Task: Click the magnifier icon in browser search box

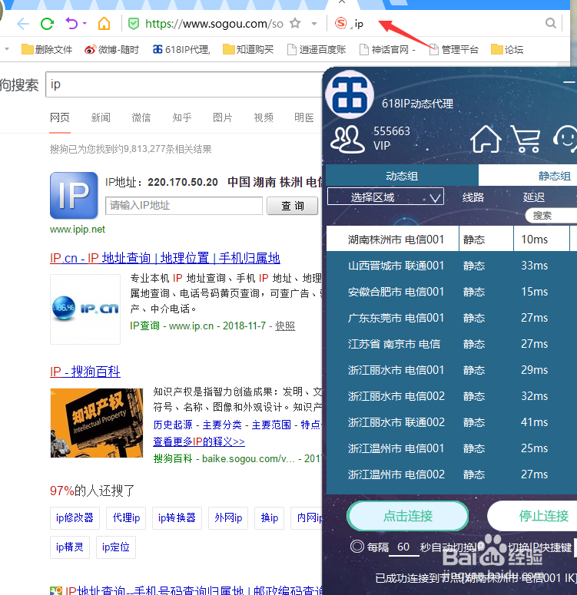Action: (x=550, y=24)
